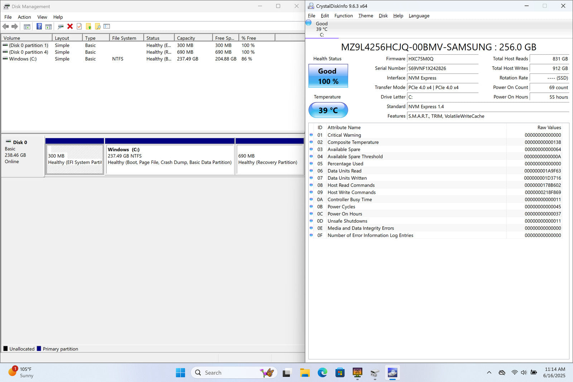Open the Action menu in Disk Management
The height and width of the screenshot is (382, 573).
[24, 17]
